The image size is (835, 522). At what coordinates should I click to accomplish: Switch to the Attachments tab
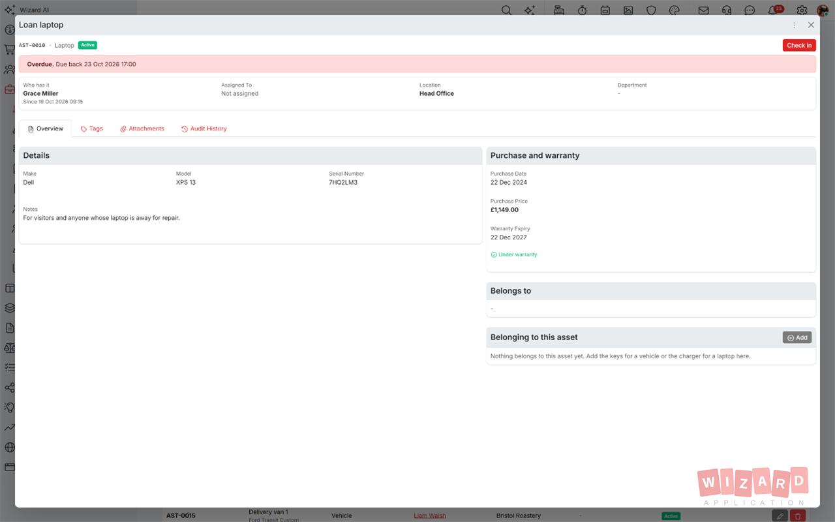point(142,129)
